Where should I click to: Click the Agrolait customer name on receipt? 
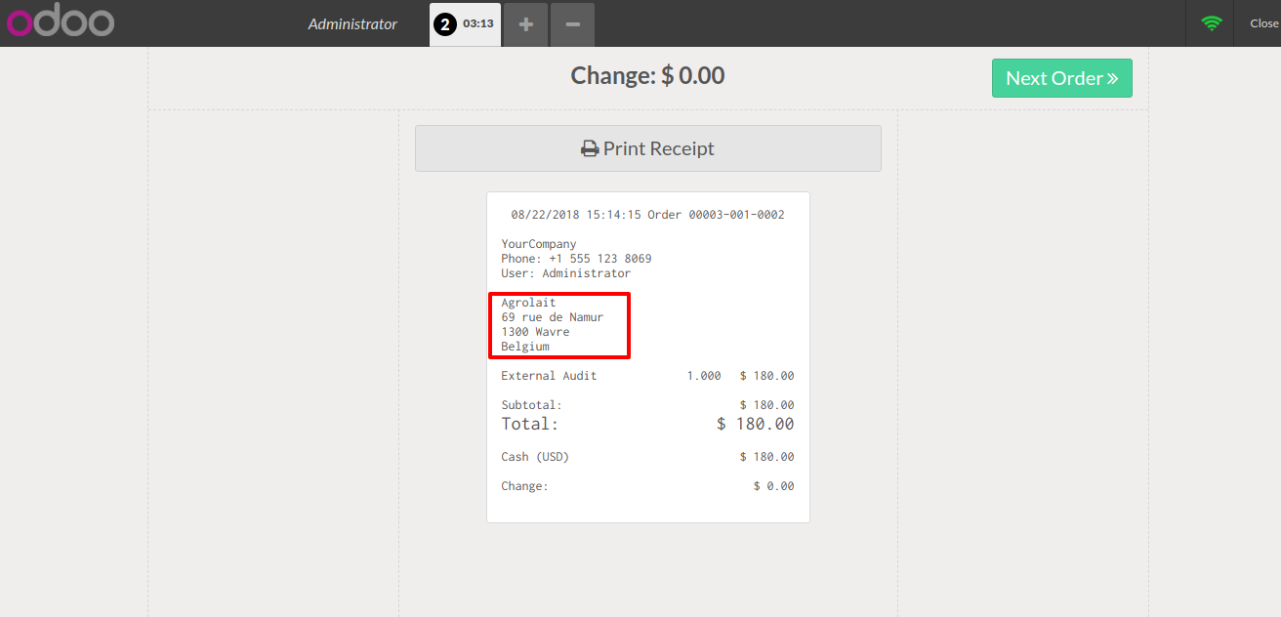click(528, 303)
